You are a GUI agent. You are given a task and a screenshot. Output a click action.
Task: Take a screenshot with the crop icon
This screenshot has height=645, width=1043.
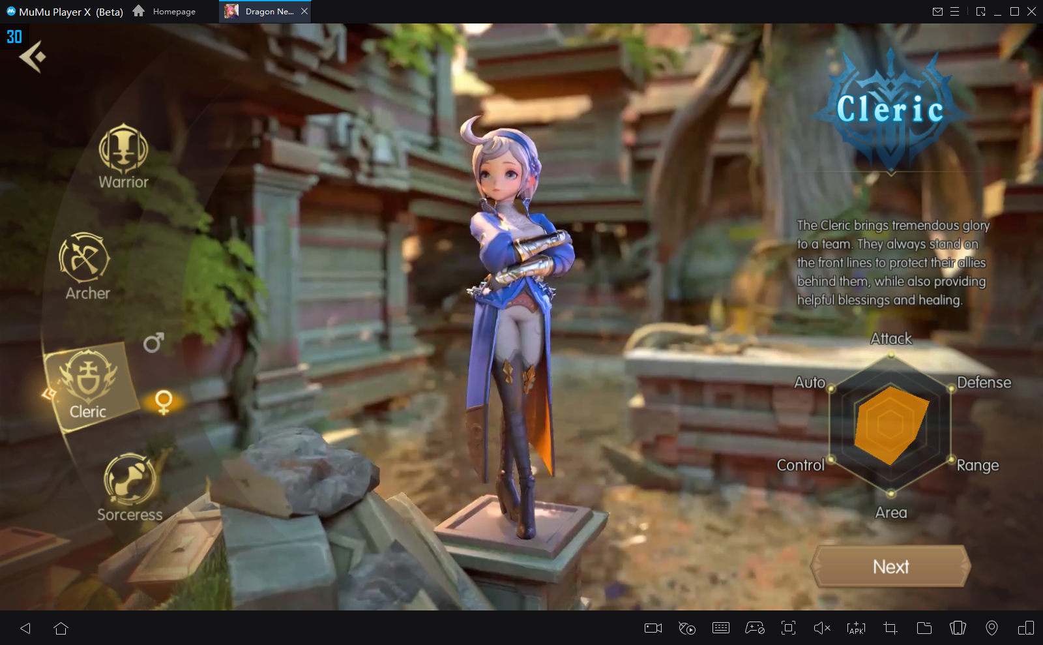pyautogui.click(x=890, y=628)
